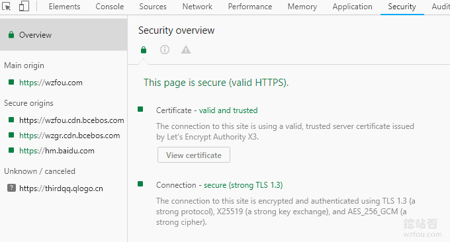Click the View certificate button
This screenshot has height=242, width=450.
click(x=194, y=155)
